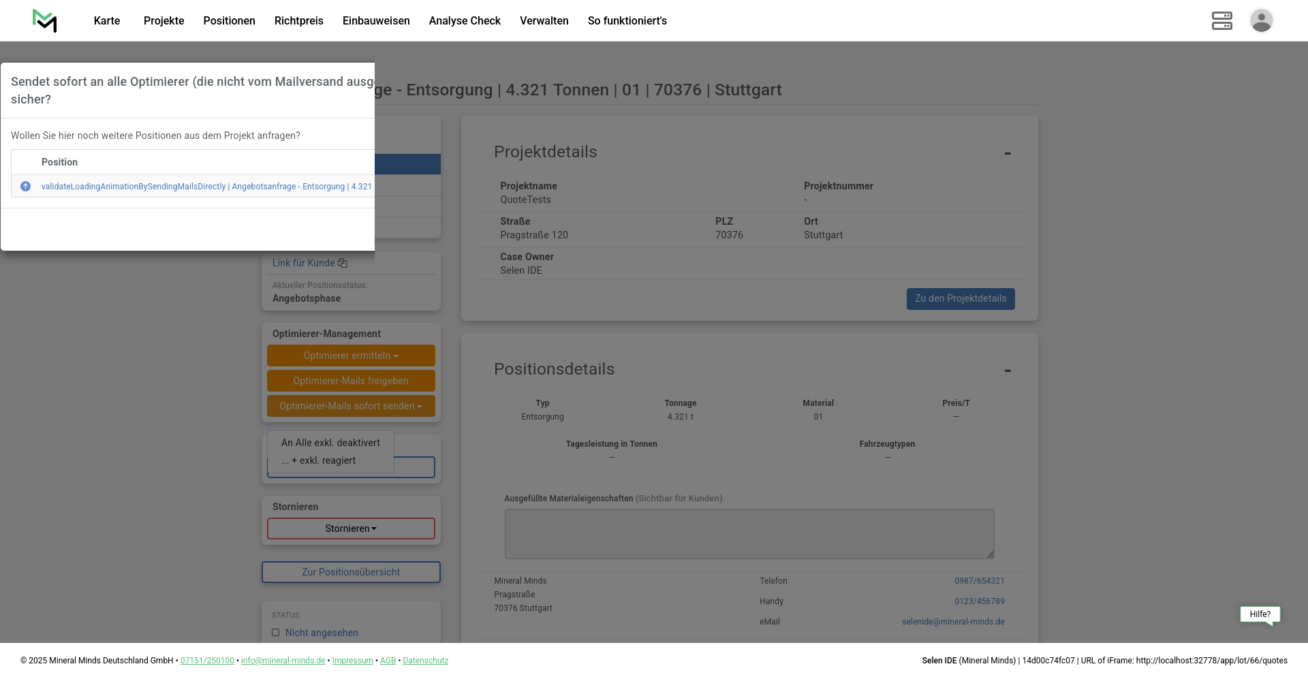Collapse Positionsdetails with the minus icon
The image size is (1308, 677).
pos(1007,371)
